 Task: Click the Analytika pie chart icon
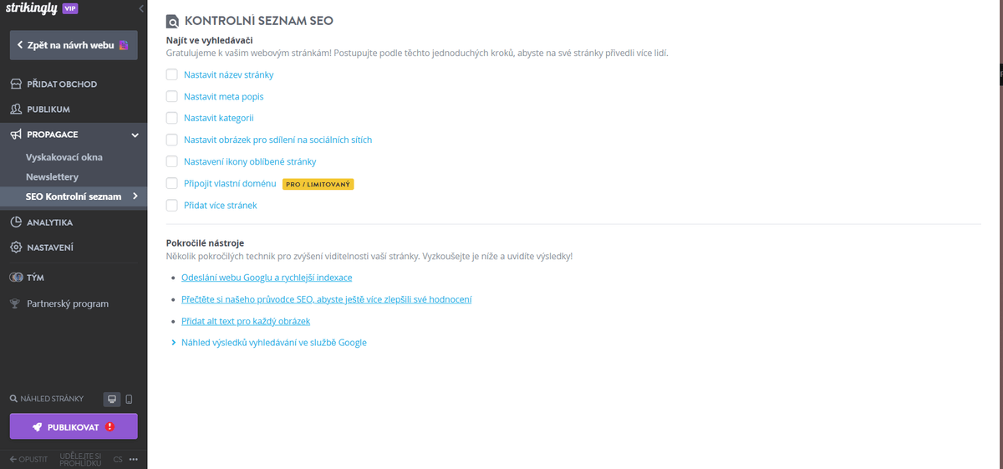pos(15,222)
